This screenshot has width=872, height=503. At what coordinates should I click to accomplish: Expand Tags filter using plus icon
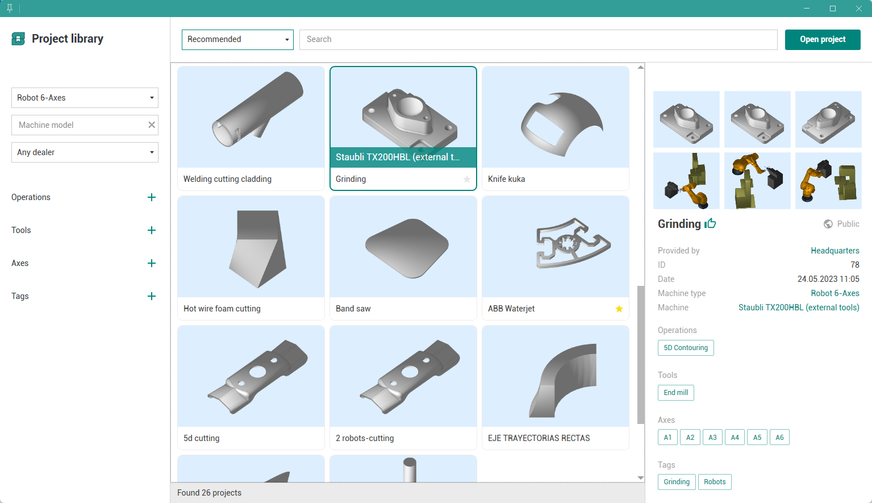151,296
